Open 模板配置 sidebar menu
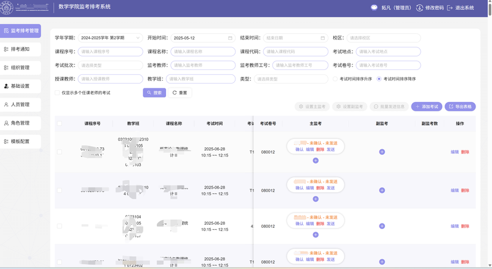 click(x=20, y=141)
